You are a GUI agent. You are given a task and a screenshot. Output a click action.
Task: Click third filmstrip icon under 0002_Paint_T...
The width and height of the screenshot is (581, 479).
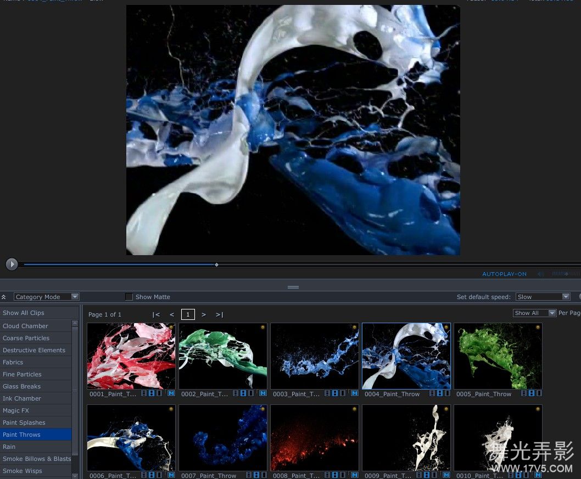click(x=250, y=393)
